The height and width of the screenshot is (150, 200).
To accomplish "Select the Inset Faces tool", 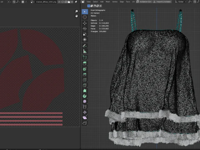I will 85,69.
